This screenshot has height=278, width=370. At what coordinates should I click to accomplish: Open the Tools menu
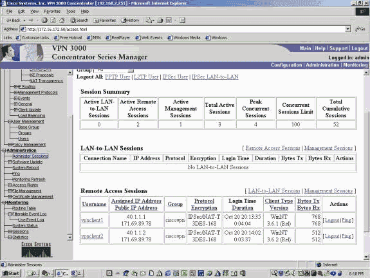pos(71,12)
